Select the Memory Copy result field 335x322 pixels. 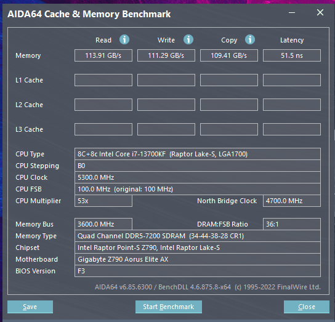coord(229,55)
